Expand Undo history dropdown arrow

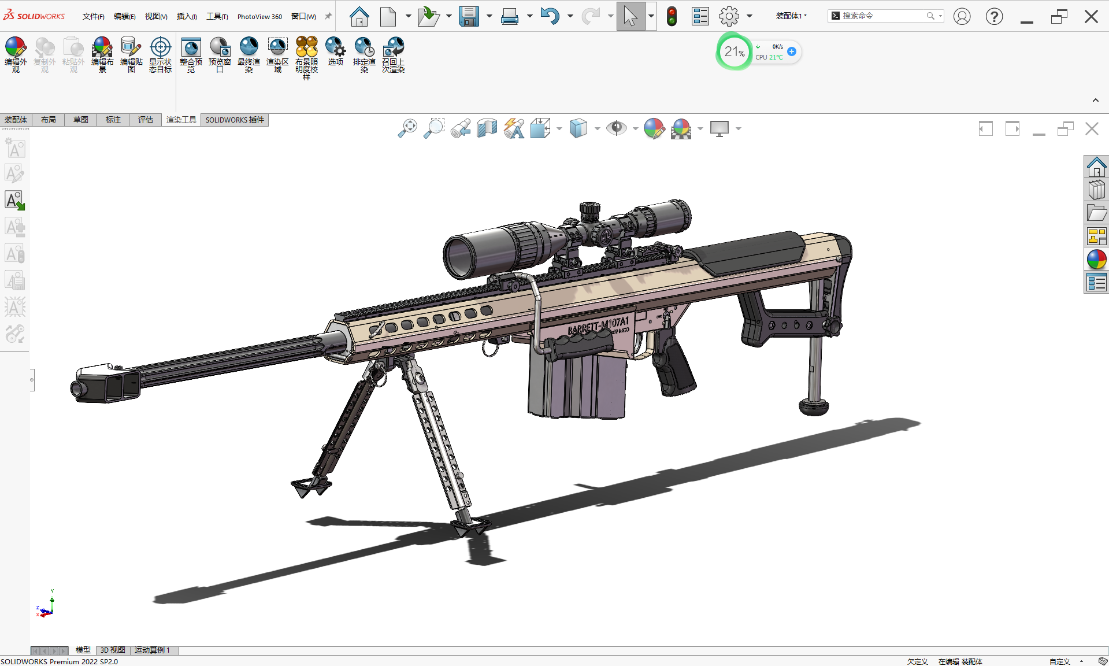pyautogui.click(x=570, y=16)
